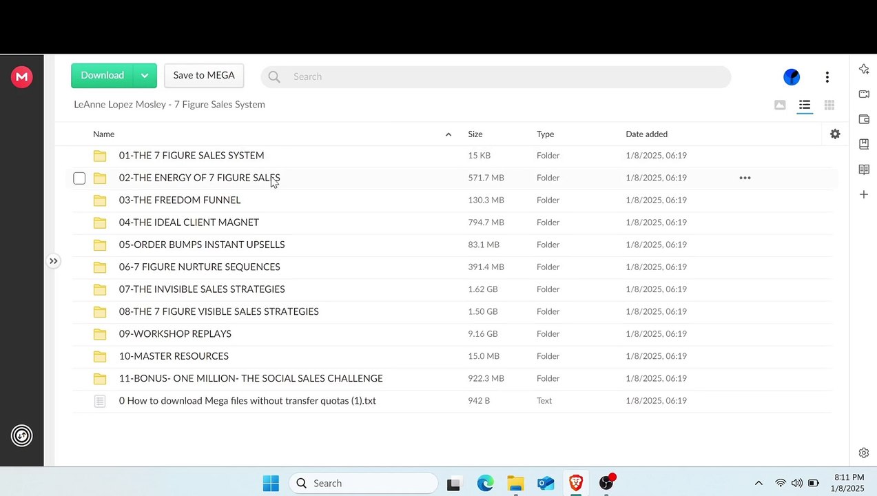
Task: Open the 09-WORKSHOP REPLAYS folder
Action: coord(175,333)
